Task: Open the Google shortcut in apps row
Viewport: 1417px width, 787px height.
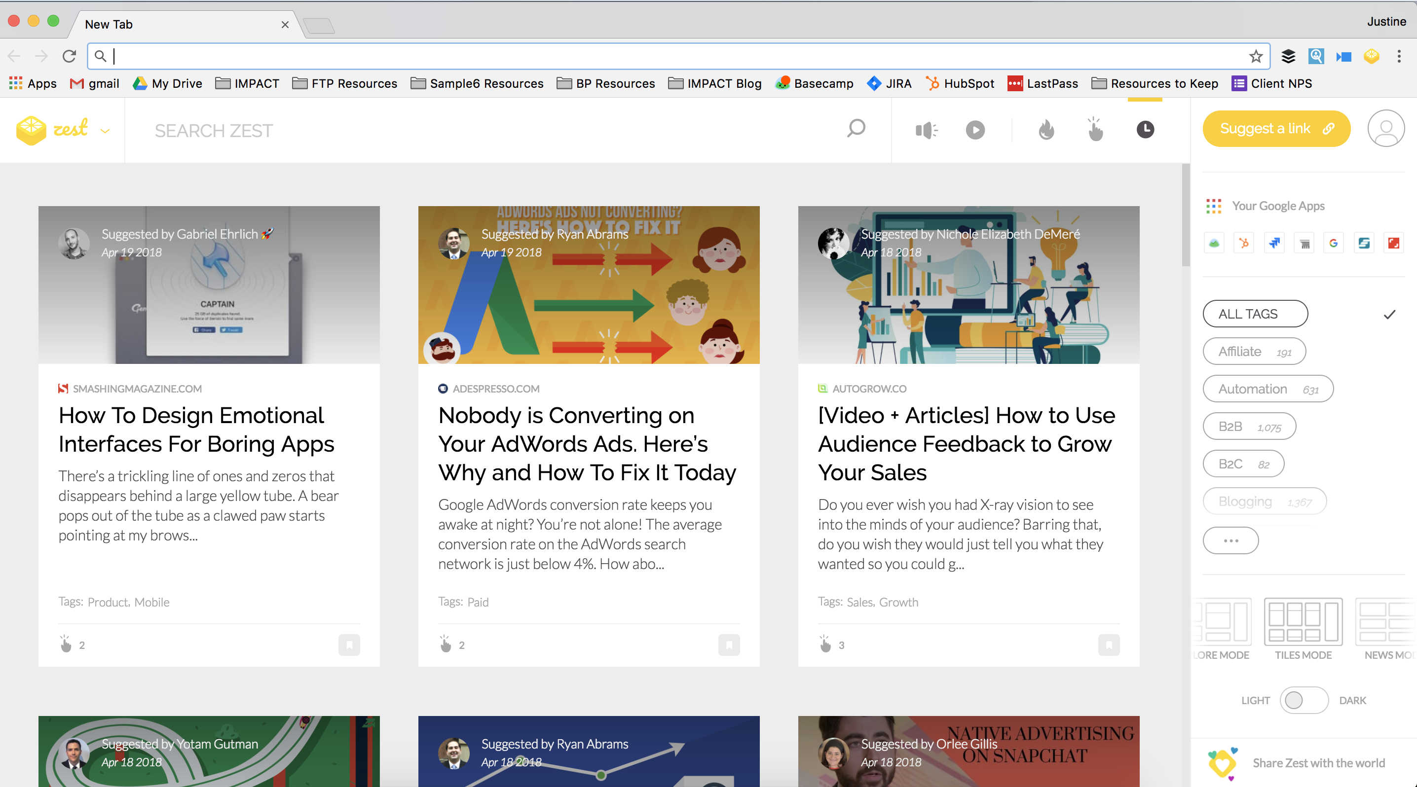Action: tap(1334, 243)
